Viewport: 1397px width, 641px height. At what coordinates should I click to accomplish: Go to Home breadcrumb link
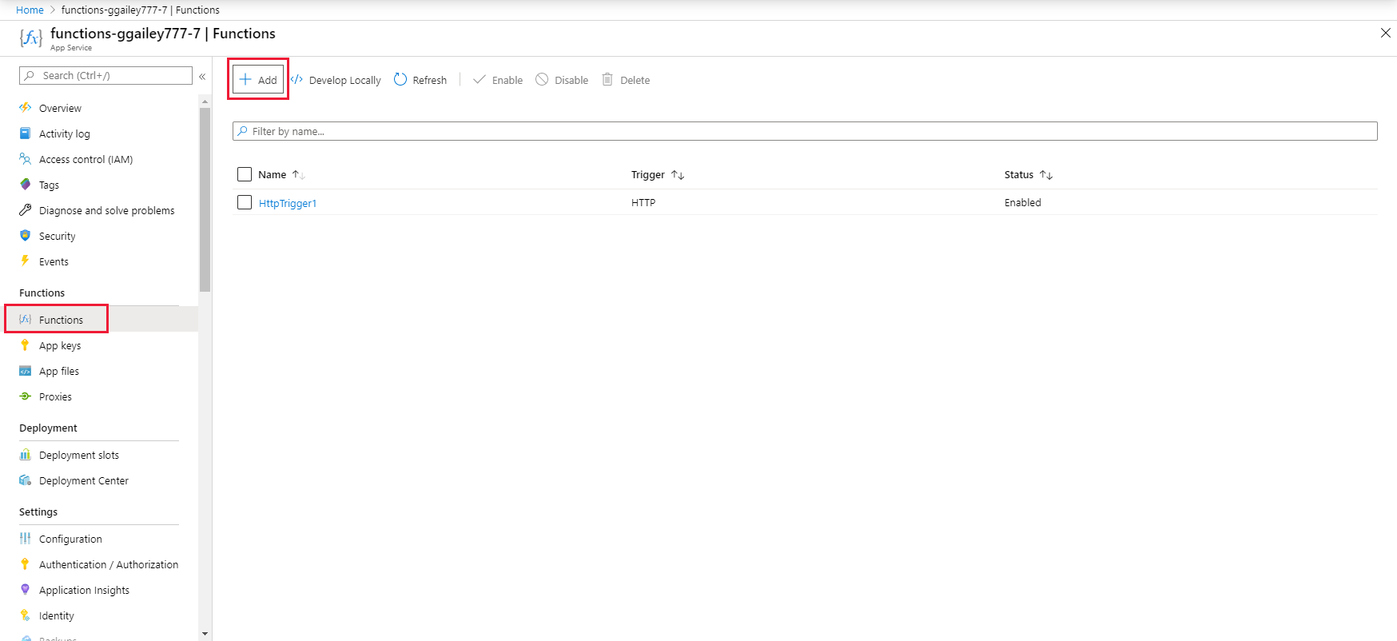pyautogui.click(x=30, y=10)
